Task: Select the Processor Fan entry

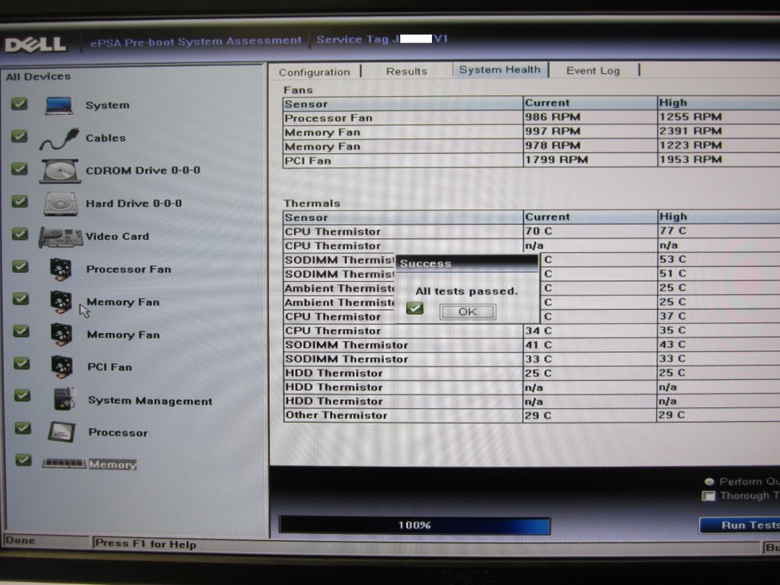Action: point(128,269)
